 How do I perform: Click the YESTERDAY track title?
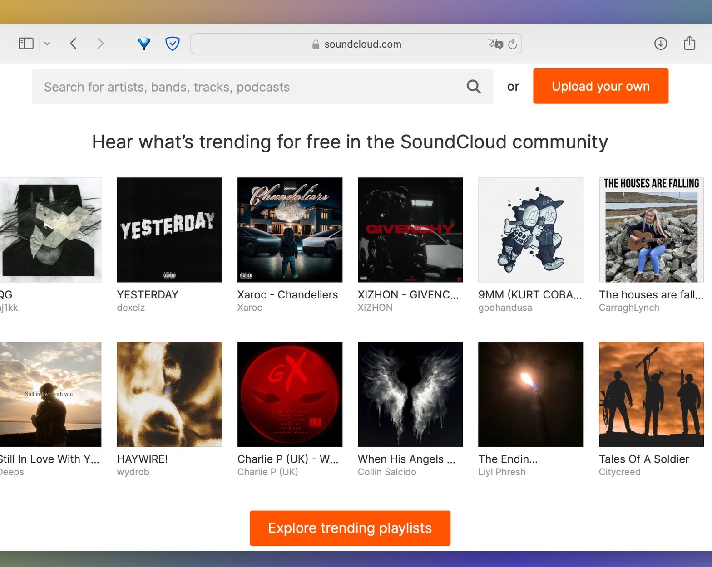point(148,295)
